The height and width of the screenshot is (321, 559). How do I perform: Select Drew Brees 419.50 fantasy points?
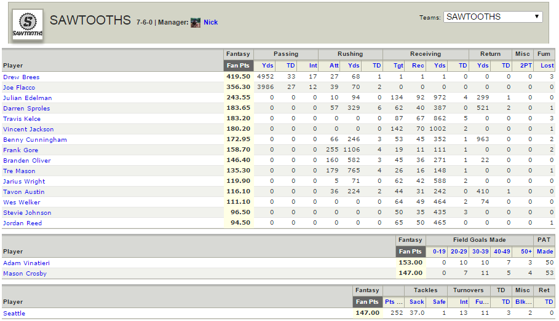coord(239,77)
